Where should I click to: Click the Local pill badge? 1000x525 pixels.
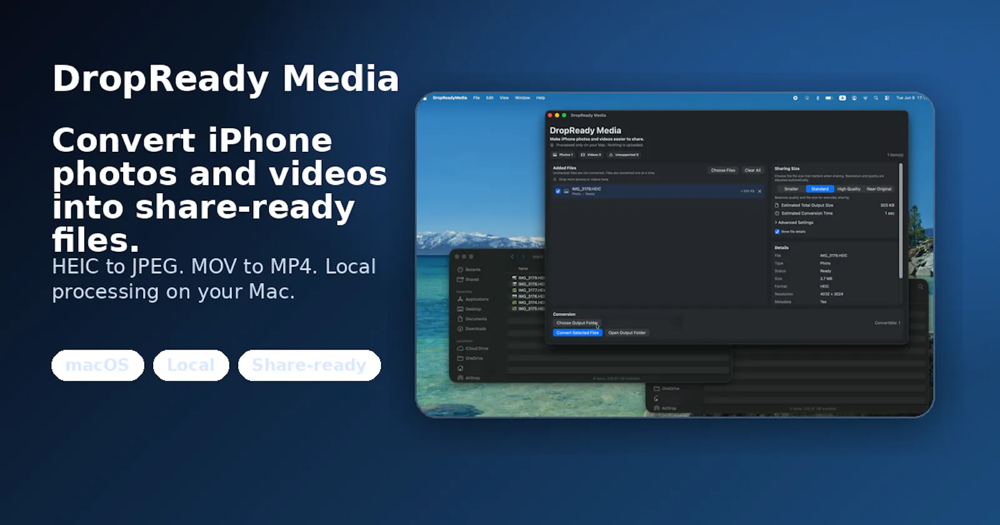point(191,365)
